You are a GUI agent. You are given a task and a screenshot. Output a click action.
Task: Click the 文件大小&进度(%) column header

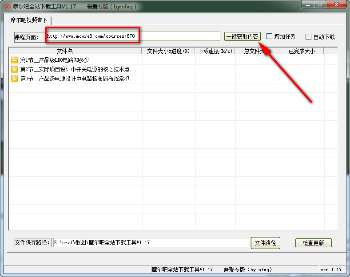click(x=168, y=51)
